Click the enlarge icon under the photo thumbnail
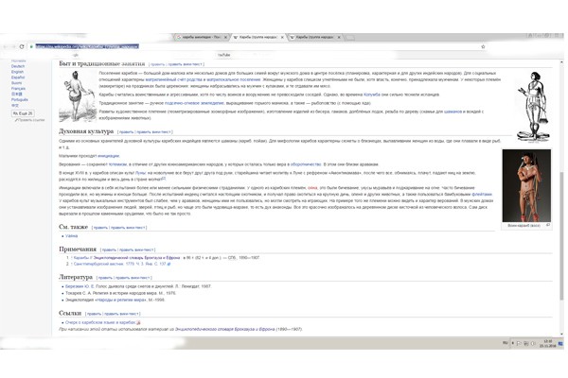The height and width of the screenshot is (378, 568). [x=548, y=226]
